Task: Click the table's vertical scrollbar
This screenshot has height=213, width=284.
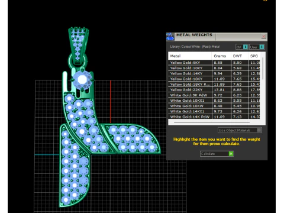Action: [263, 69]
